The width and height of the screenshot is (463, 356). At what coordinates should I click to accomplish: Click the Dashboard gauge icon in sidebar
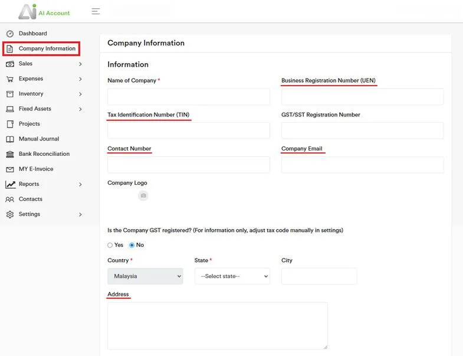9,34
